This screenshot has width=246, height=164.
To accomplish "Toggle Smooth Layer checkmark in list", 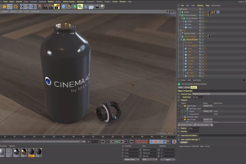I will [x=179, y=117].
